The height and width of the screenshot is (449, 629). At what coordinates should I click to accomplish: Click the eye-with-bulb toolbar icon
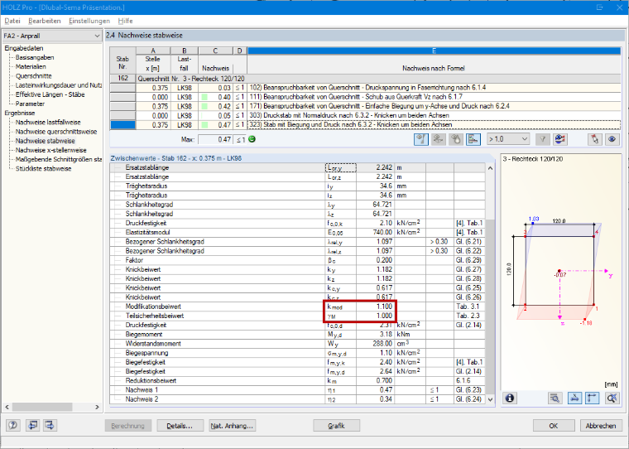(456, 139)
